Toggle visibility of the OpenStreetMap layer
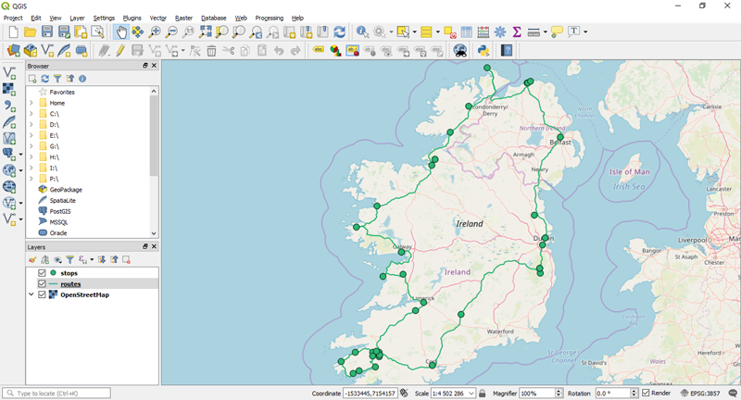741x400 pixels. pyautogui.click(x=42, y=294)
